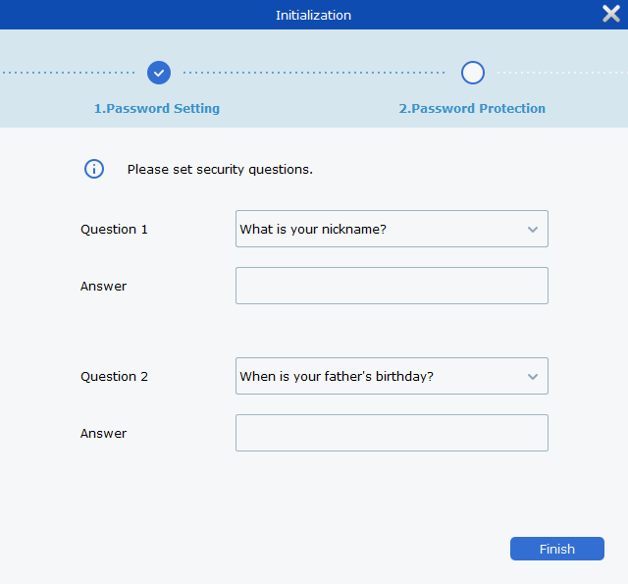Click the "Initialization" title bar text

(x=313, y=15)
